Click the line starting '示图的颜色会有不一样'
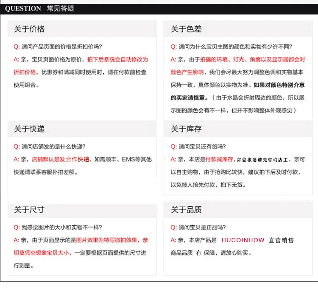 pos(233,111)
